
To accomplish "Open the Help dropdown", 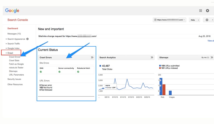I will (x=194, y=20).
